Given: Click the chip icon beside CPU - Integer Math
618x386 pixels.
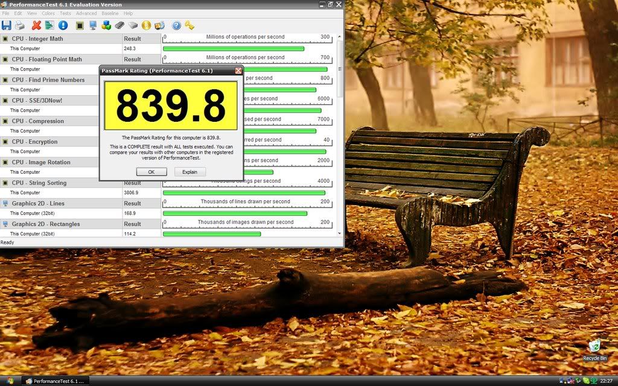Looking at the screenshot, I should coord(5,39).
